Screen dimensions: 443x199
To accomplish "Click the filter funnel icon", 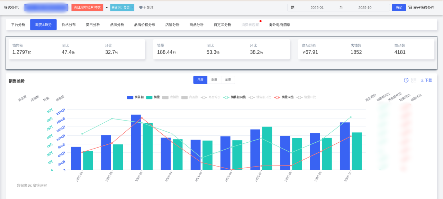I will pos(410,8).
